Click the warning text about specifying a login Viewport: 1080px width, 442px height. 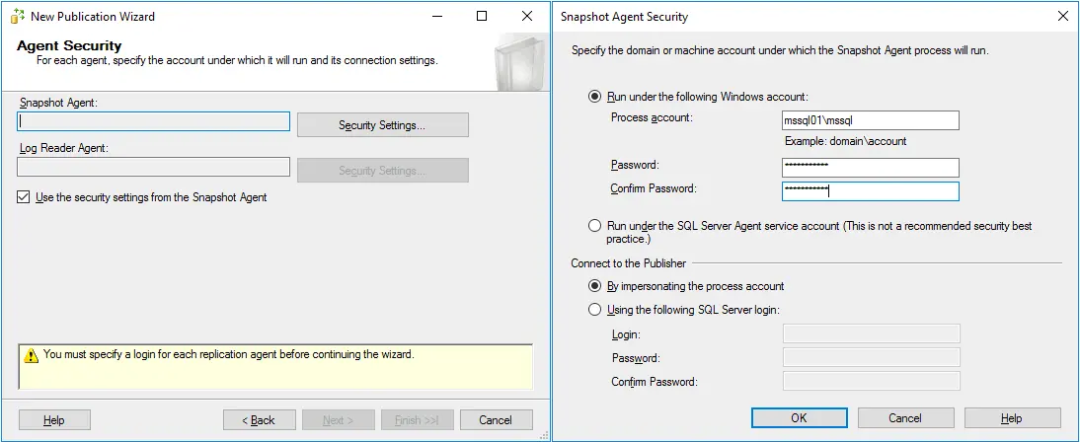[x=229, y=355]
